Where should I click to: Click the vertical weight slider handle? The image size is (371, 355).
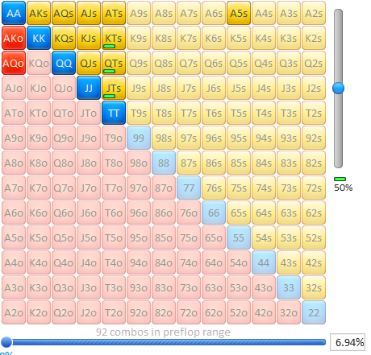pos(338,88)
